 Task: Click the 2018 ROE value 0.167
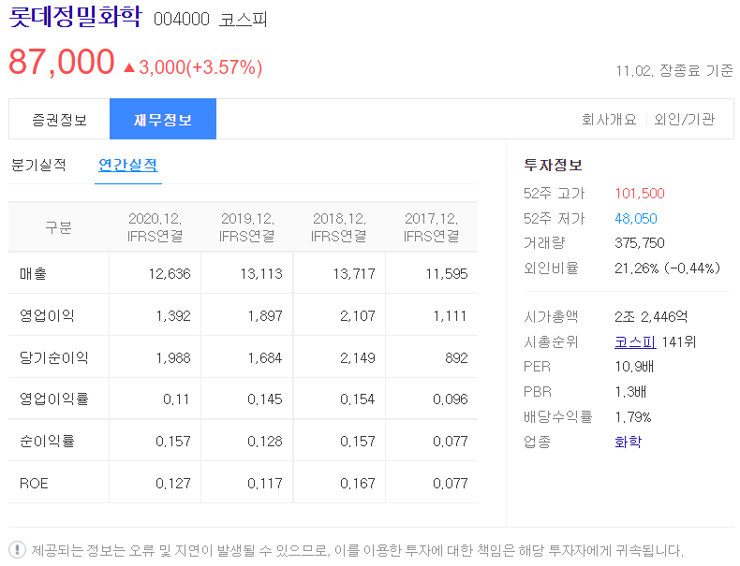pos(357,484)
